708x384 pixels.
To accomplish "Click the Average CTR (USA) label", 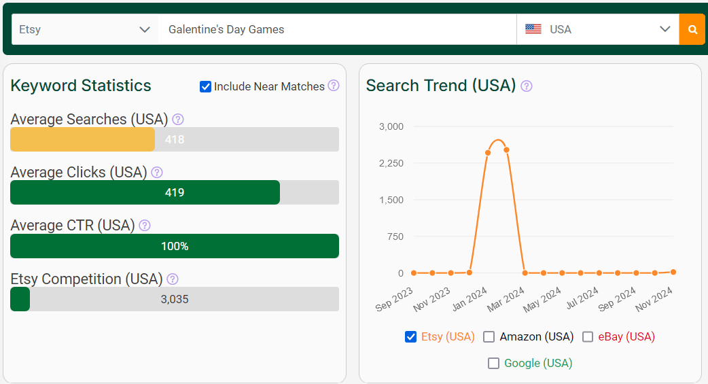I will point(73,226).
